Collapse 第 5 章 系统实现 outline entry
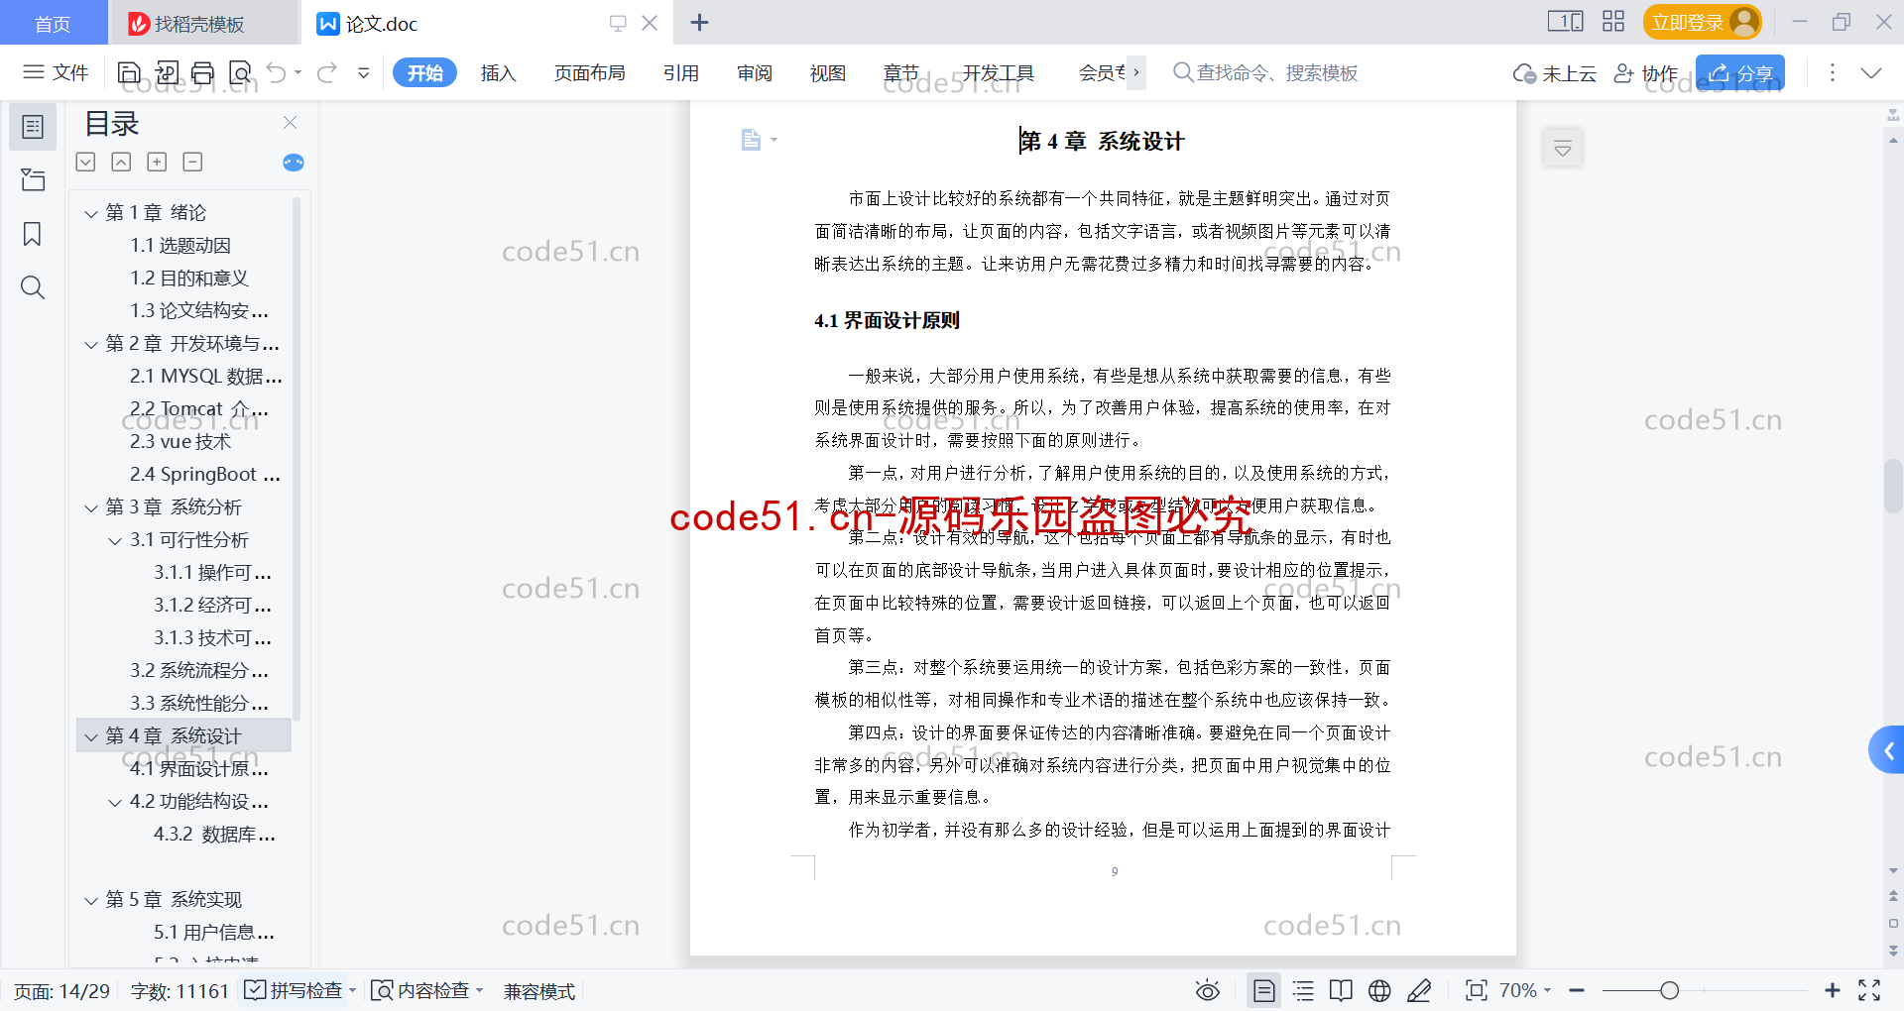Screen dimensions: 1904x1011 (91, 900)
